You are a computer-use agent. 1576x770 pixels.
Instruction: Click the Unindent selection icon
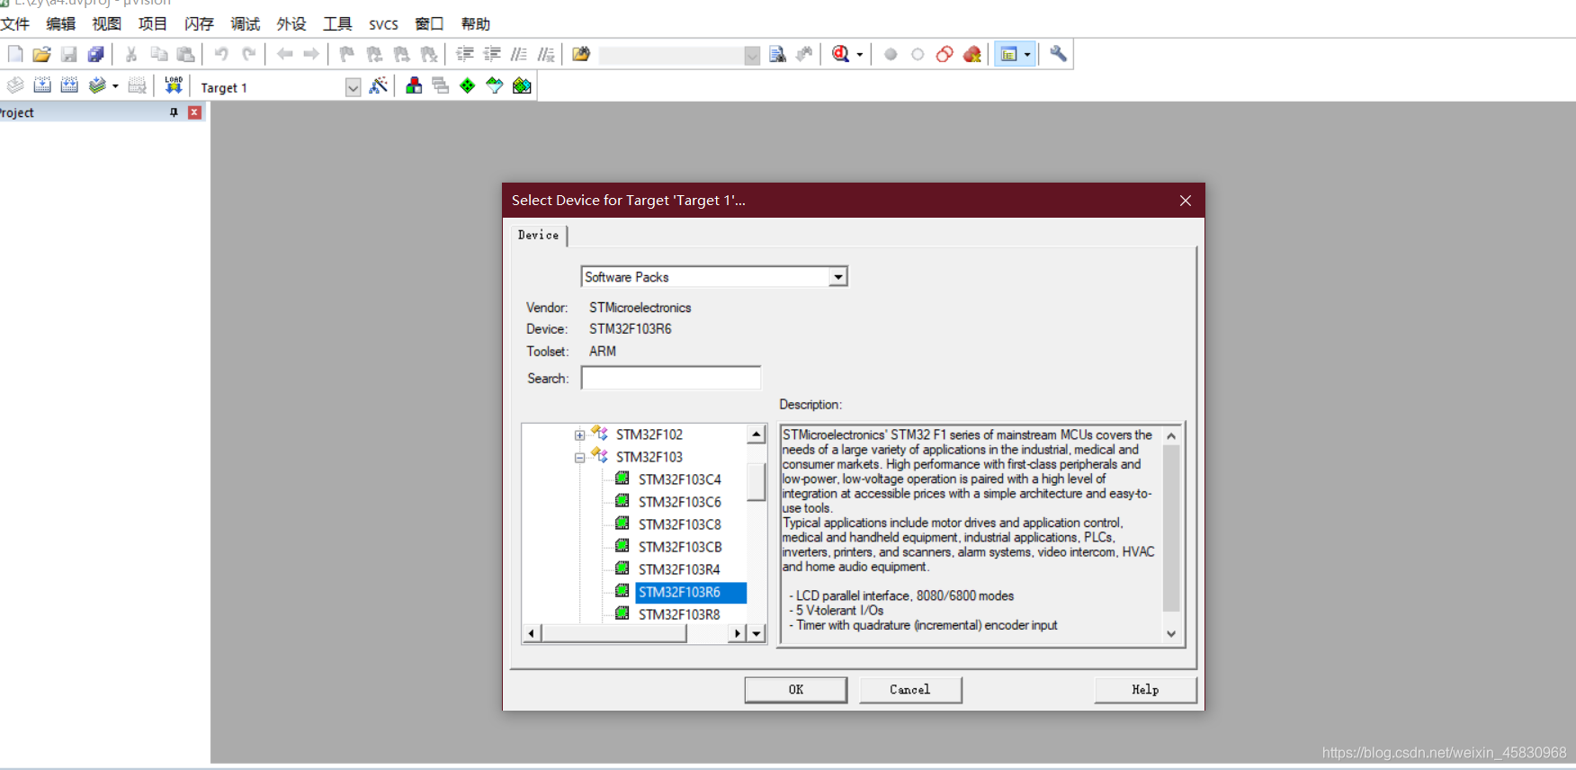tap(492, 55)
